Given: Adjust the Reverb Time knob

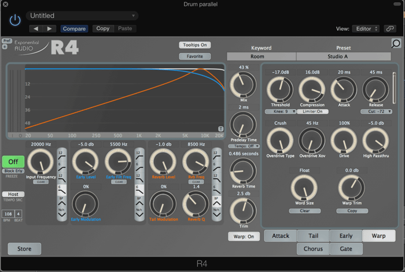Looking at the screenshot, I should pos(243,171).
